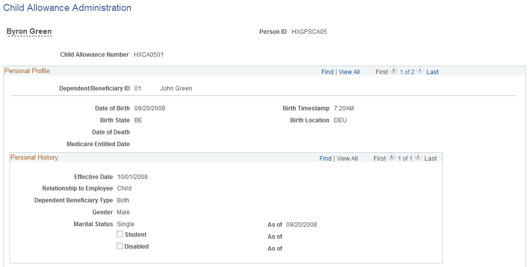Select the Person ID value HXGPSCA05

pos(309,32)
